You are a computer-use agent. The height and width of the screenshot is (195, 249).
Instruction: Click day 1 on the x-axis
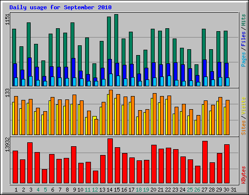(x=16, y=190)
